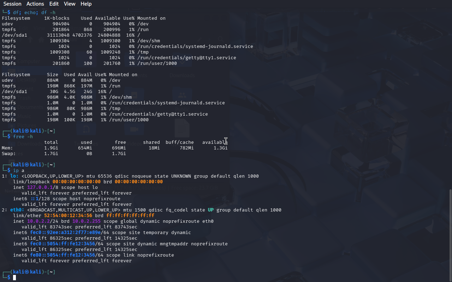Open the Edit menu
452x282 pixels.
[x=54, y=4]
